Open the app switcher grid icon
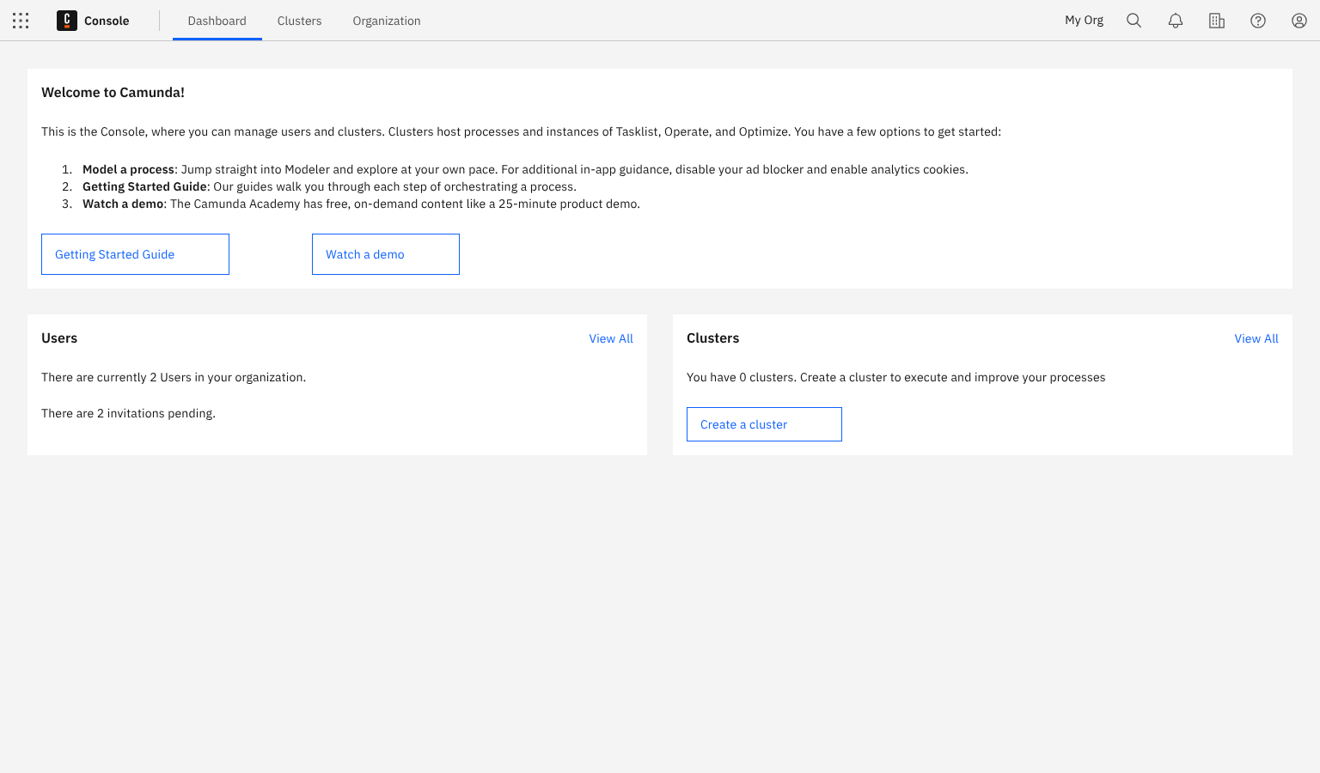The height and width of the screenshot is (773, 1320). 21,21
